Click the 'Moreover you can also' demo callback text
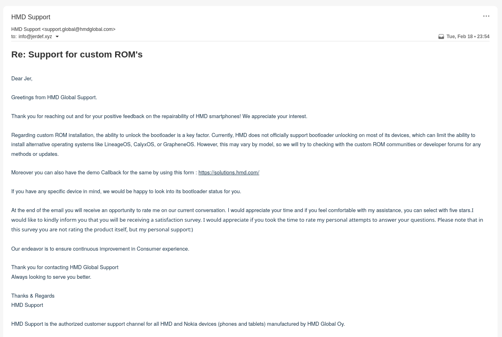Viewport: 502px width, 337px height. [x=104, y=173]
